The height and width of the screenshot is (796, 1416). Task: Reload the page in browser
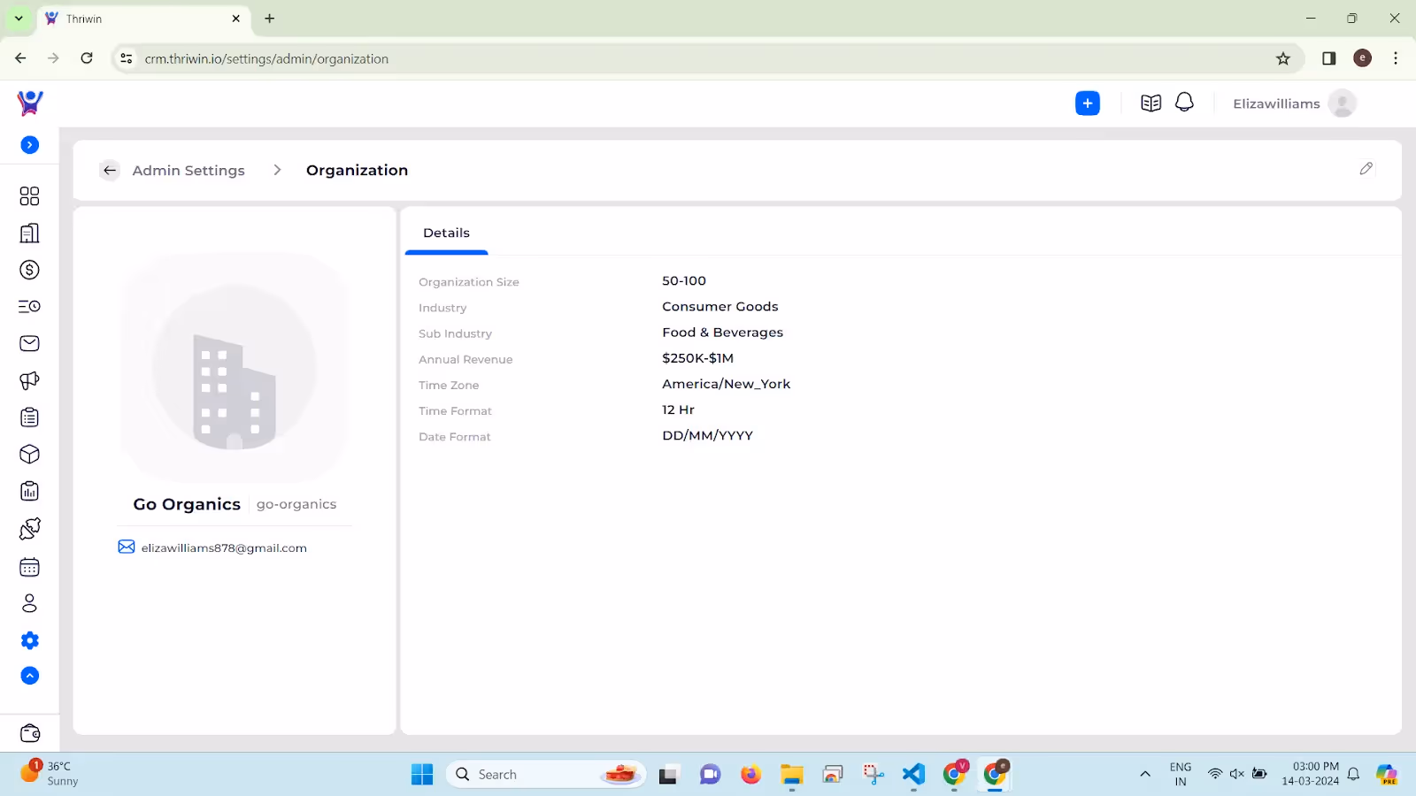click(87, 58)
